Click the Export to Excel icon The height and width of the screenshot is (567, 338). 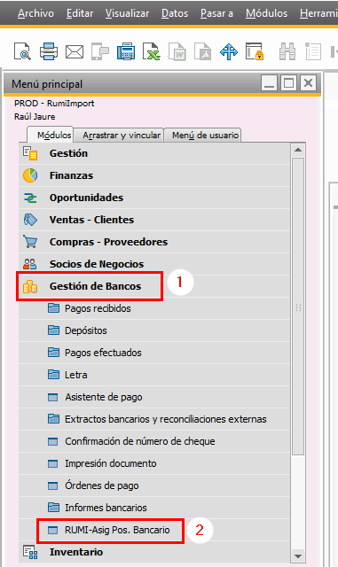(152, 51)
